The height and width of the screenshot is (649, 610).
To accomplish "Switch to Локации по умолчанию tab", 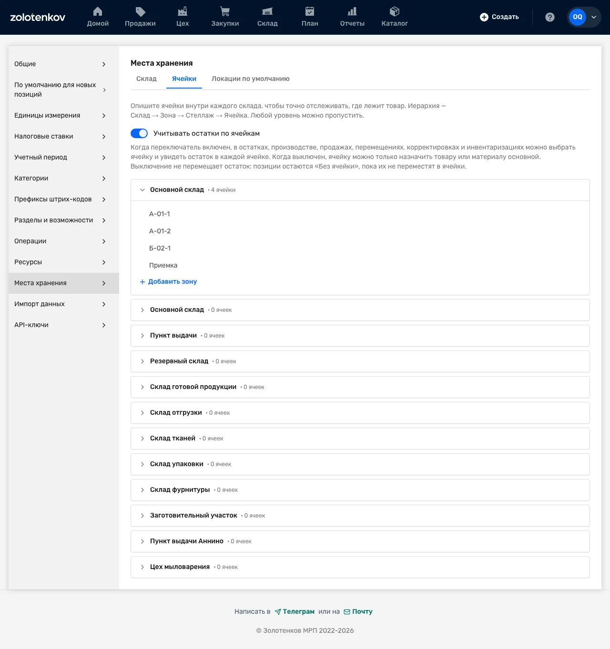I will [x=251, y=79].
